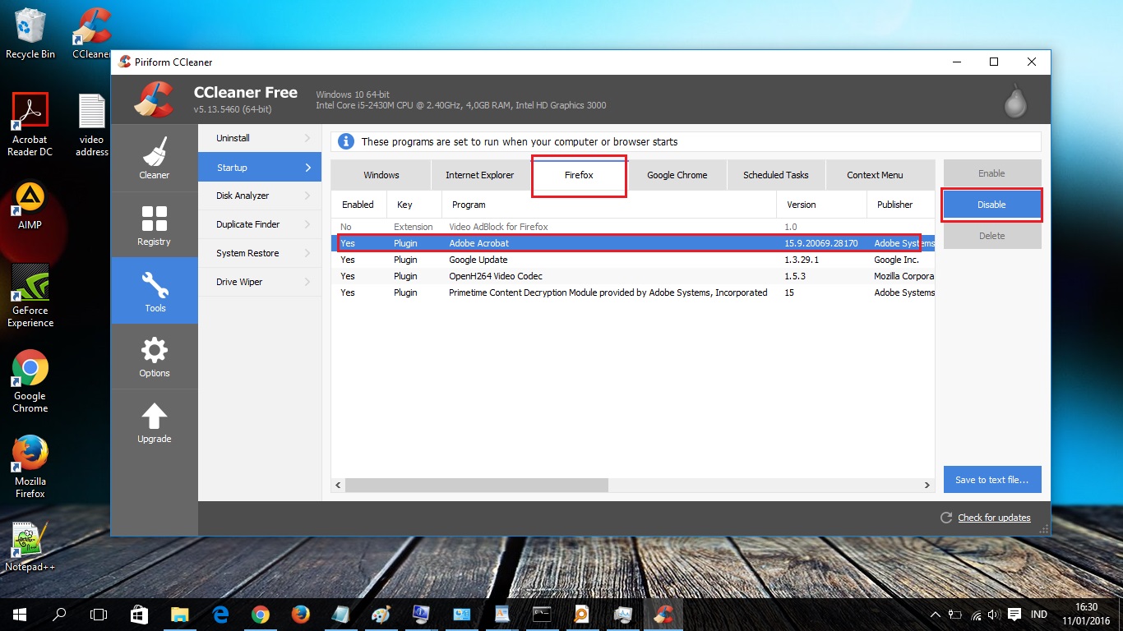
Task: Click the scrollbar left arrow in the list
Action: coord(339,486)
